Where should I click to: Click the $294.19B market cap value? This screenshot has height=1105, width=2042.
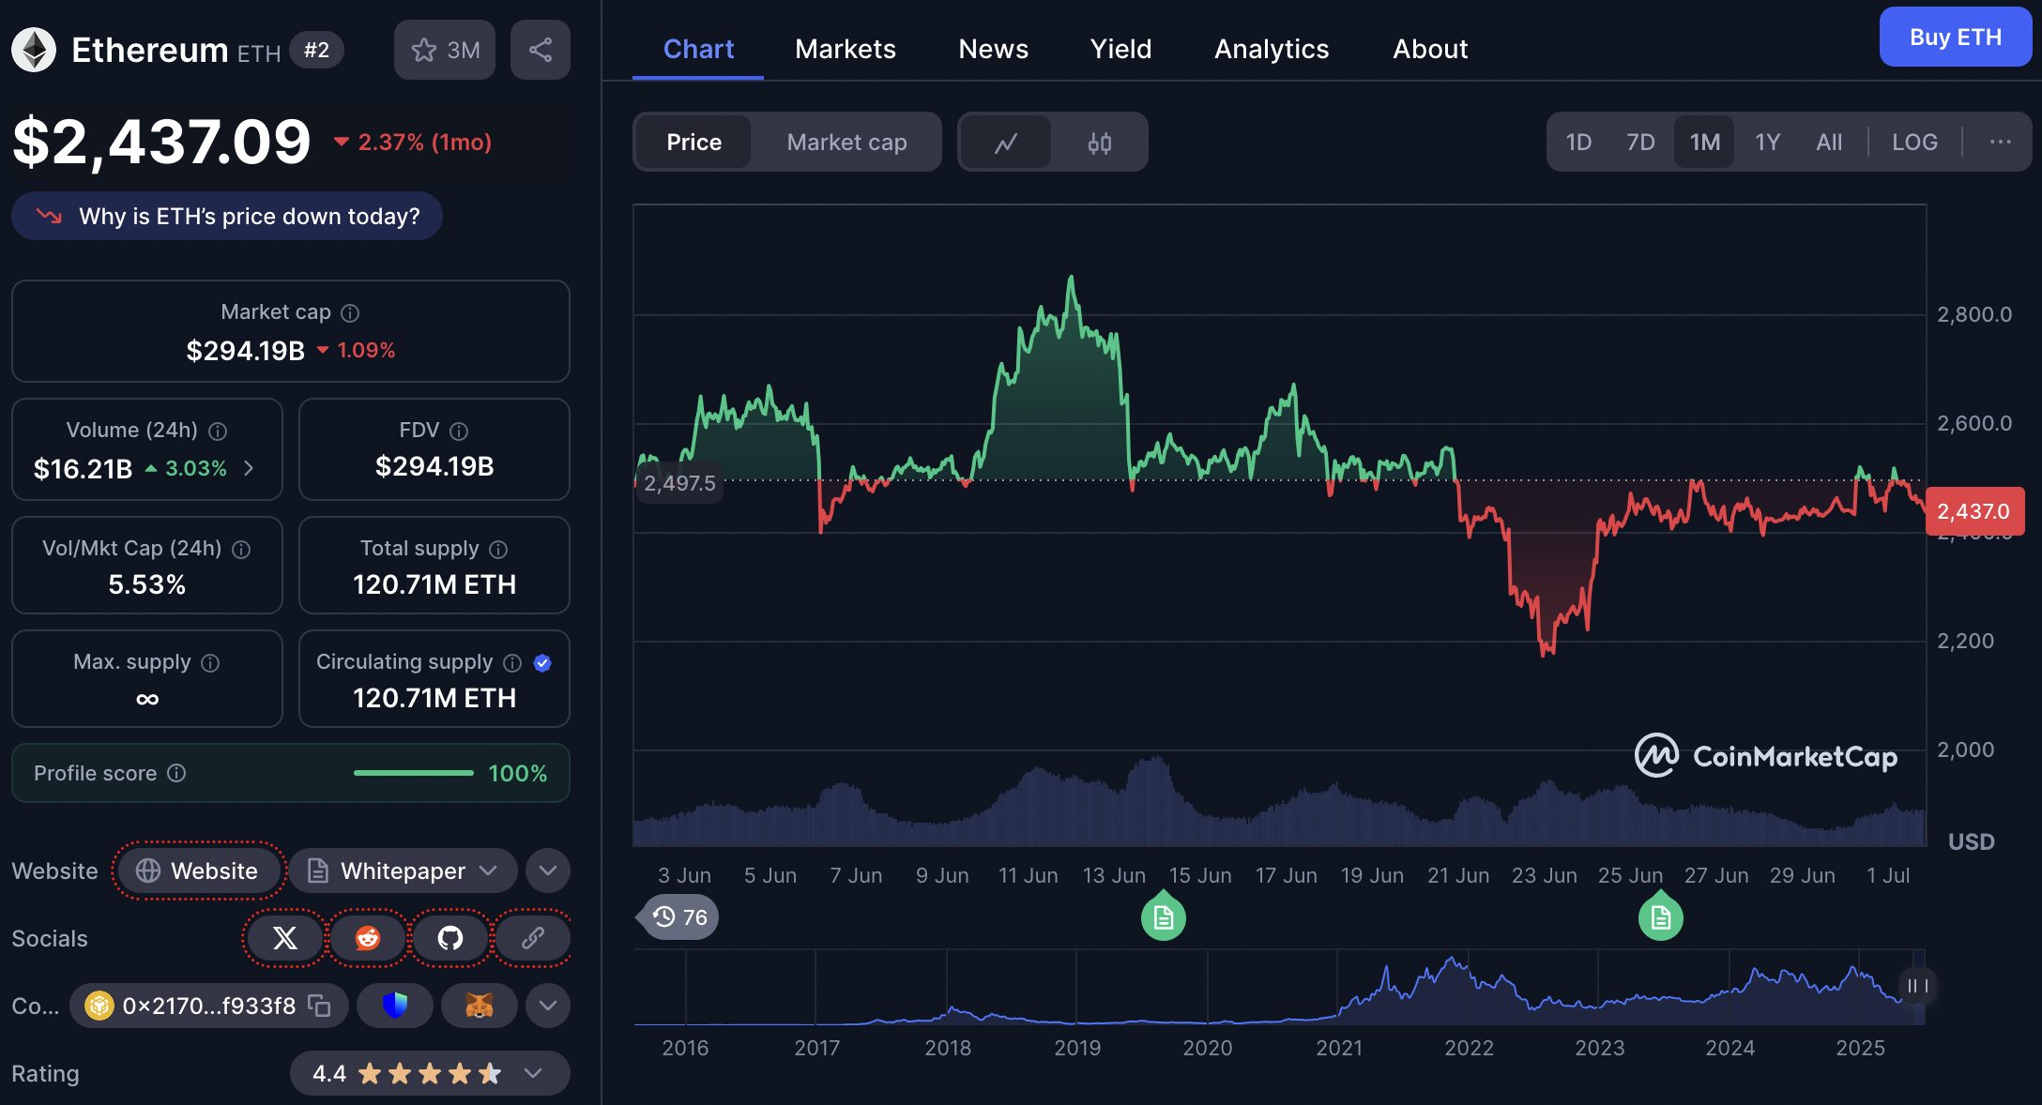coord(246,350)
